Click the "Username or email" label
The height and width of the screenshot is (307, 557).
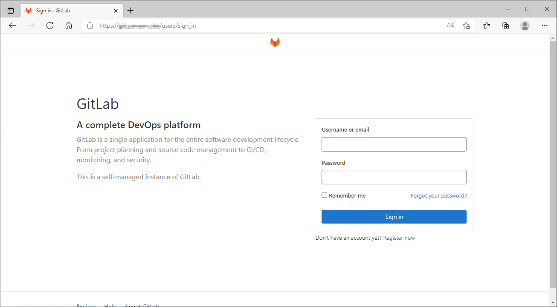(x=345, y=130)
